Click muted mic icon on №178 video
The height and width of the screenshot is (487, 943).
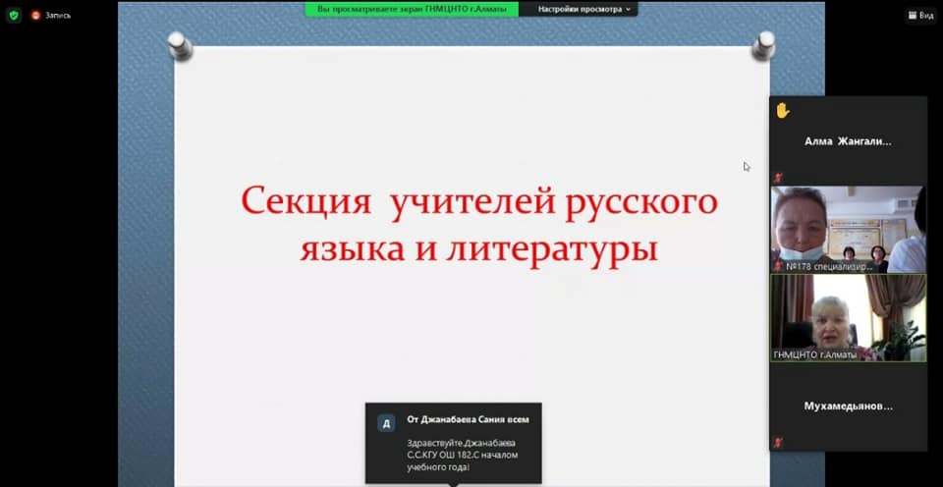coord(778,265)
